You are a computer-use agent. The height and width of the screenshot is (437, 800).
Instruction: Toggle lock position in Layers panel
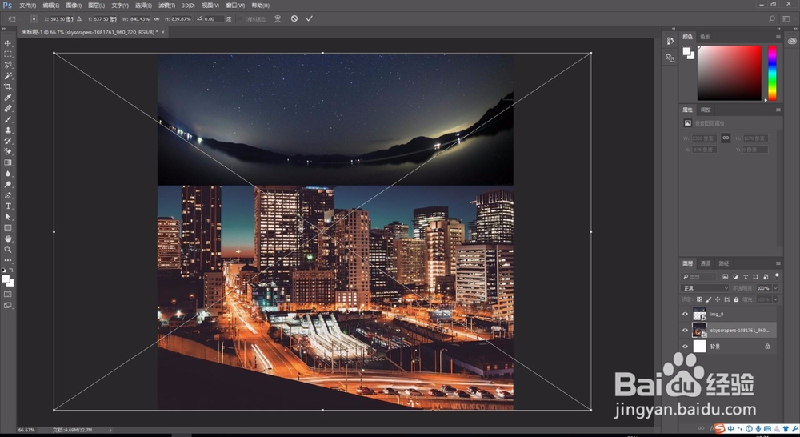(718, 299)
